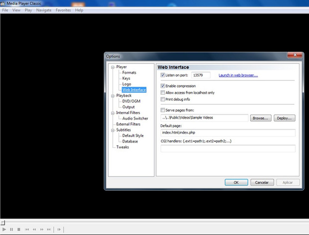Viewport: 309px width, 235px height.
Task: Click the fast forward icon
Action: (x=42, y=229)
